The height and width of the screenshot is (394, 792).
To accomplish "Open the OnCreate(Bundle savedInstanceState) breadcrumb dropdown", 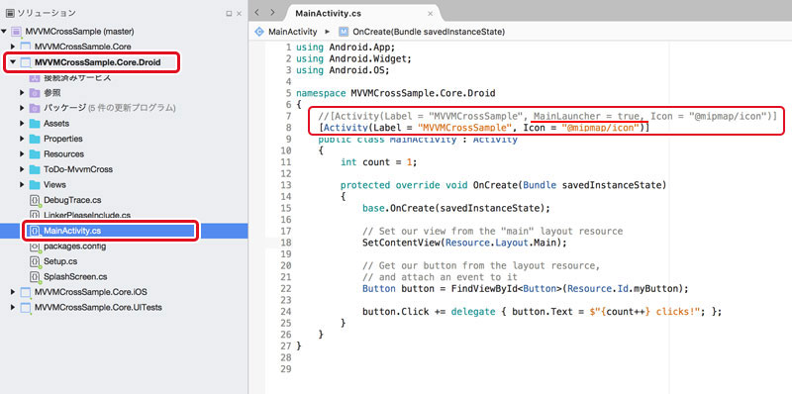I will point(429,32).
